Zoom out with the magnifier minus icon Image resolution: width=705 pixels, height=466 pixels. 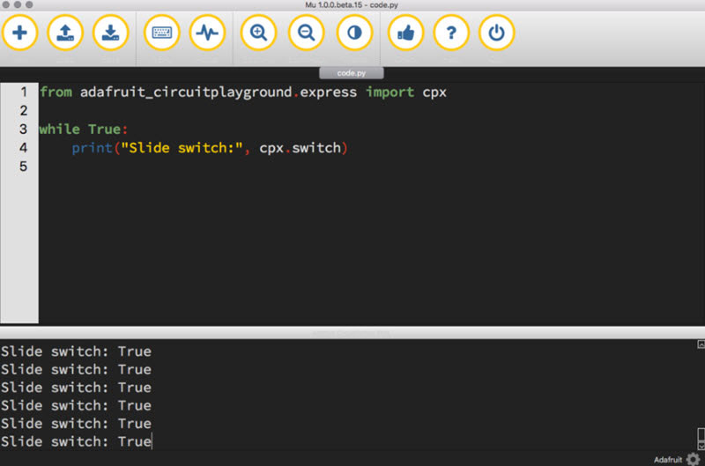(307, 33)
